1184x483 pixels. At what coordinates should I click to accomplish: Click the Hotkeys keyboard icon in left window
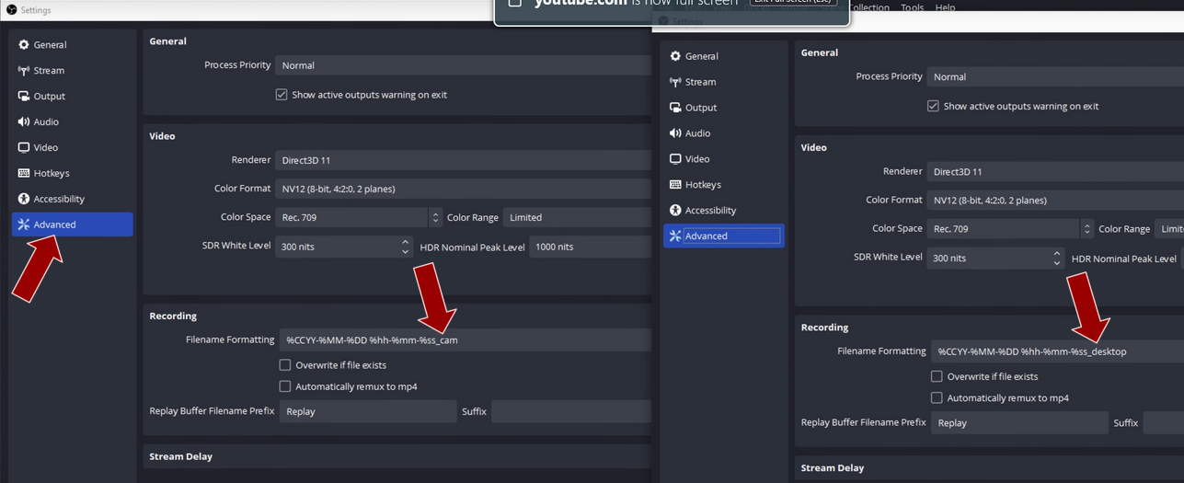[x=24, y=173]
